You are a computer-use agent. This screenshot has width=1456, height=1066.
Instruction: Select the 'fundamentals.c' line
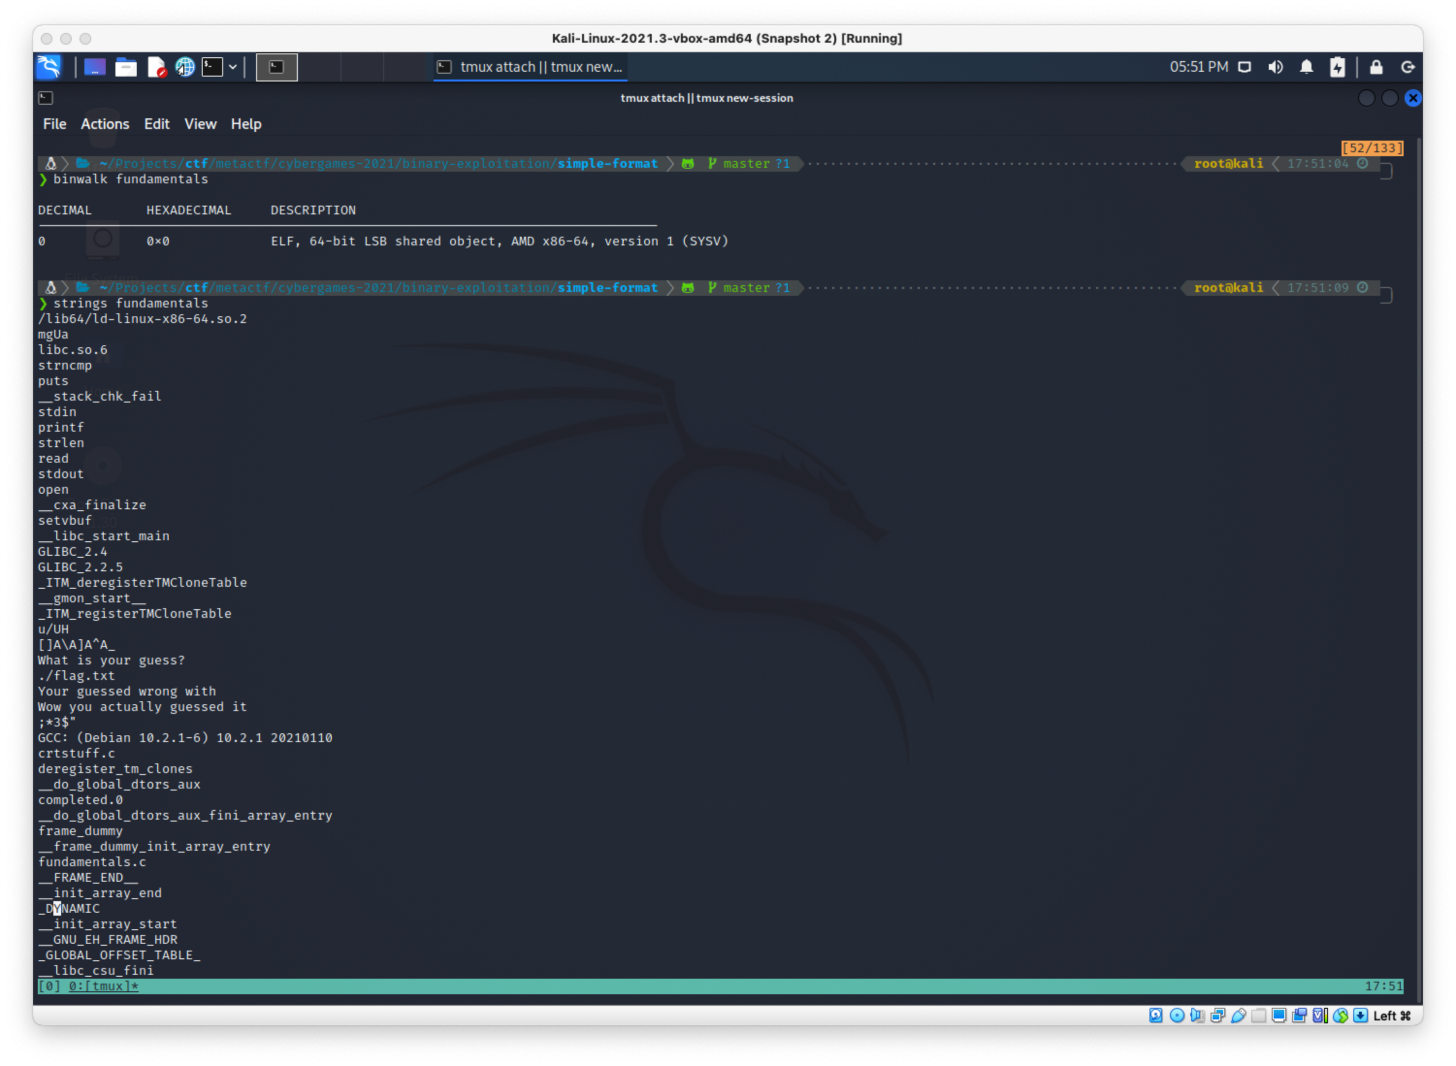coord(92,863)
